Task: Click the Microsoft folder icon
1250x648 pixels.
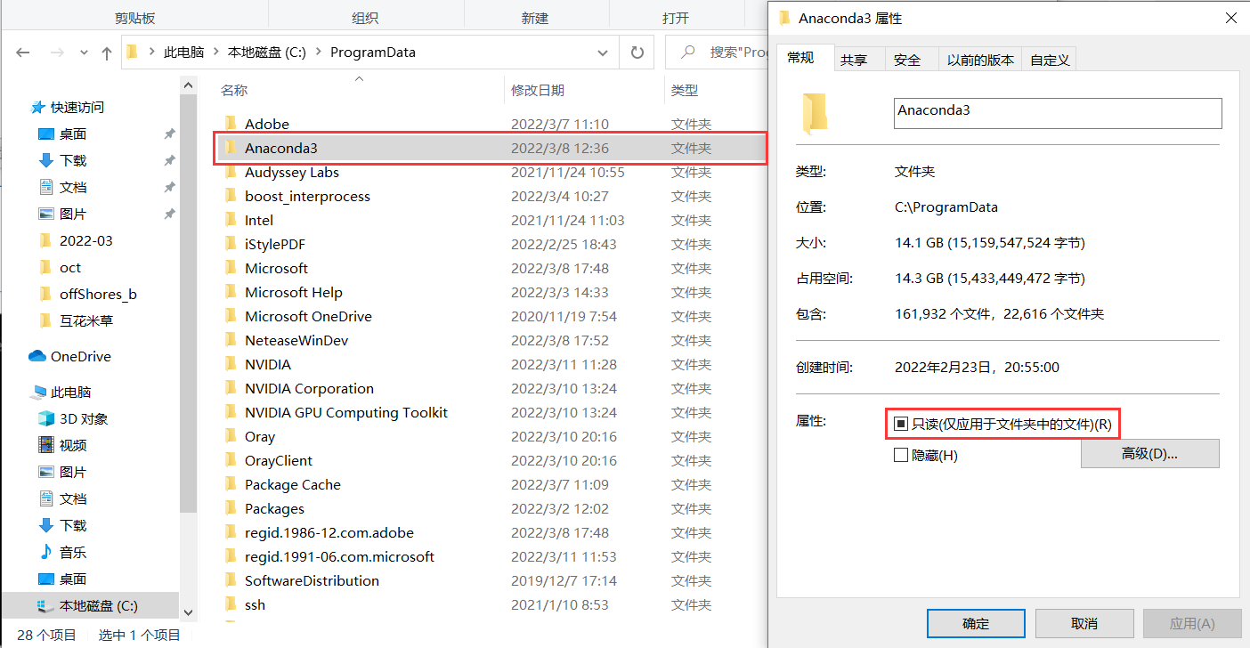Action: (x=230, y=268)
